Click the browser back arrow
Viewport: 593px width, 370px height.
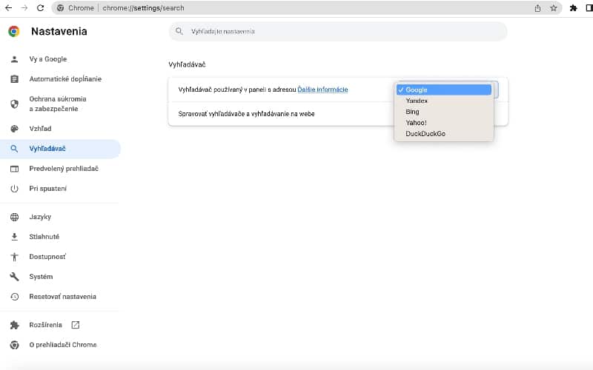(x=8, y=8)
